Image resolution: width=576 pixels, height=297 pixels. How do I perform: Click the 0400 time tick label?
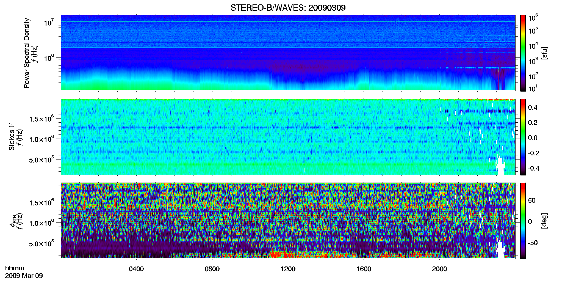136,269
